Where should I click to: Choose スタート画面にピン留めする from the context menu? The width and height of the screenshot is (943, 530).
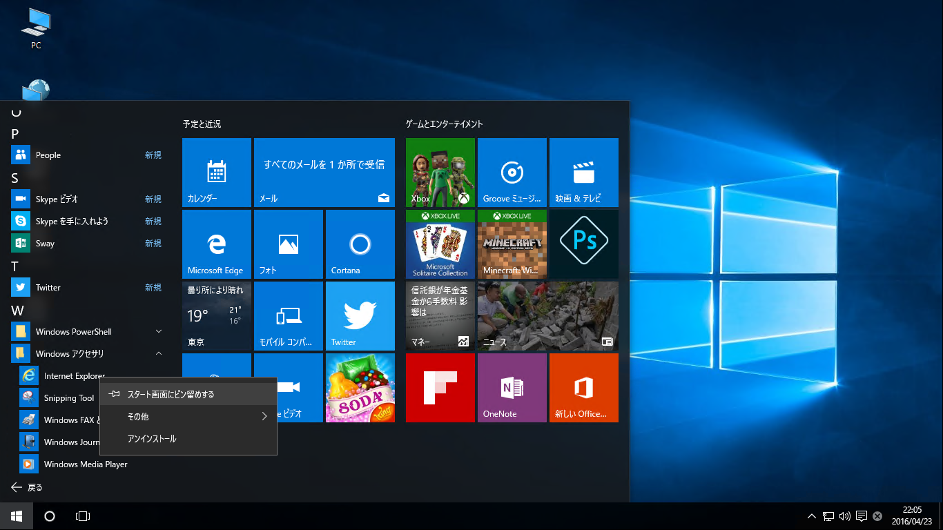(x=188, y=395)
